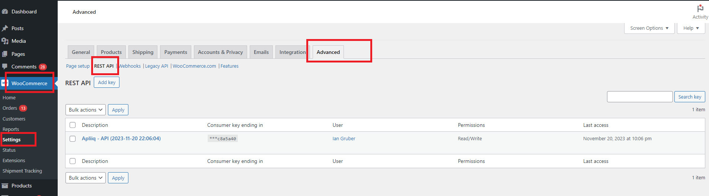Switch to the Payments settings tab
This screenshot has height=196, width=709.
tap(176, 52)
